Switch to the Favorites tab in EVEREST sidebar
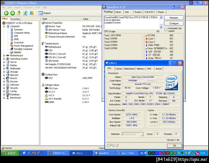Viewport: 209px width, 163px height. [x=15, y=19]
